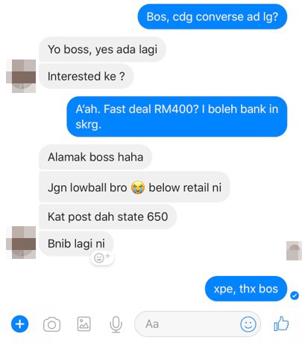The image size is (302, 343).
Task: Tap the 'Alamak boss haha' bubble
Action: [95, 157]
